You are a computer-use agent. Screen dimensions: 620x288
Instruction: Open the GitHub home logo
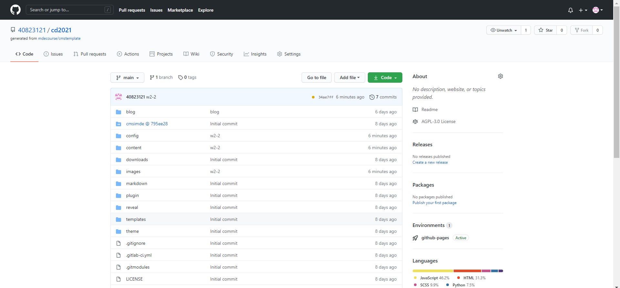pyautogui.click(x=15, y=10)
